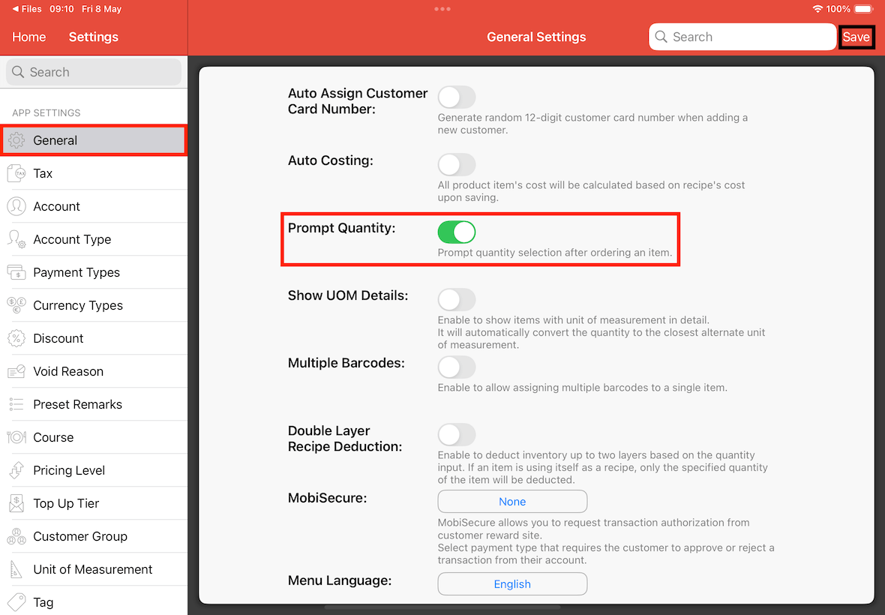885x615 pixels.
Task: Click the Account person icon
Action: tap(16, 206)
